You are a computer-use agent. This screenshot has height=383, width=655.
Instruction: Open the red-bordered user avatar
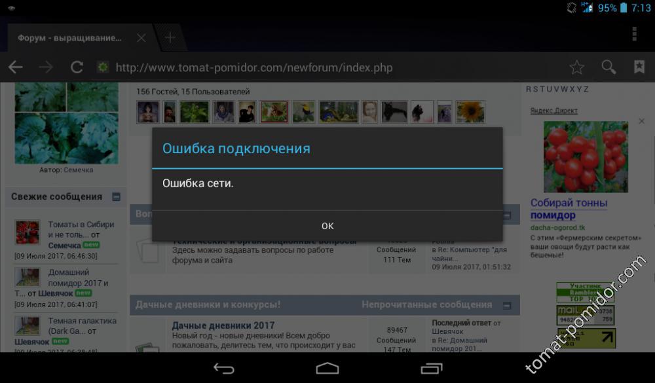(274, 112)
